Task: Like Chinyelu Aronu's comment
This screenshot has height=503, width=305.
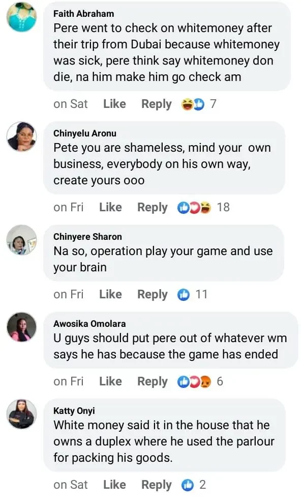Action: [110, 208]
